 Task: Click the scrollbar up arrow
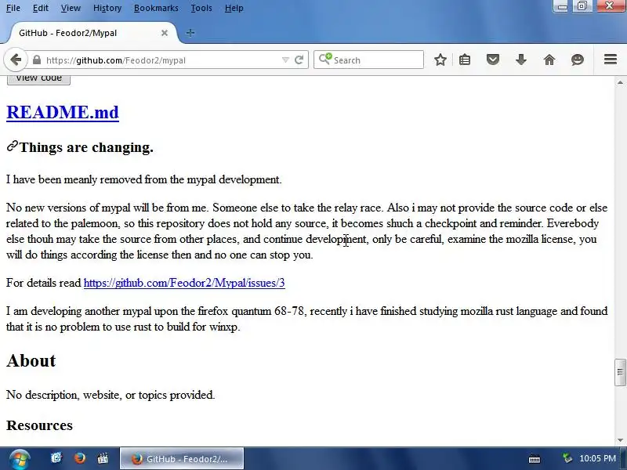[x=620, y=82]
